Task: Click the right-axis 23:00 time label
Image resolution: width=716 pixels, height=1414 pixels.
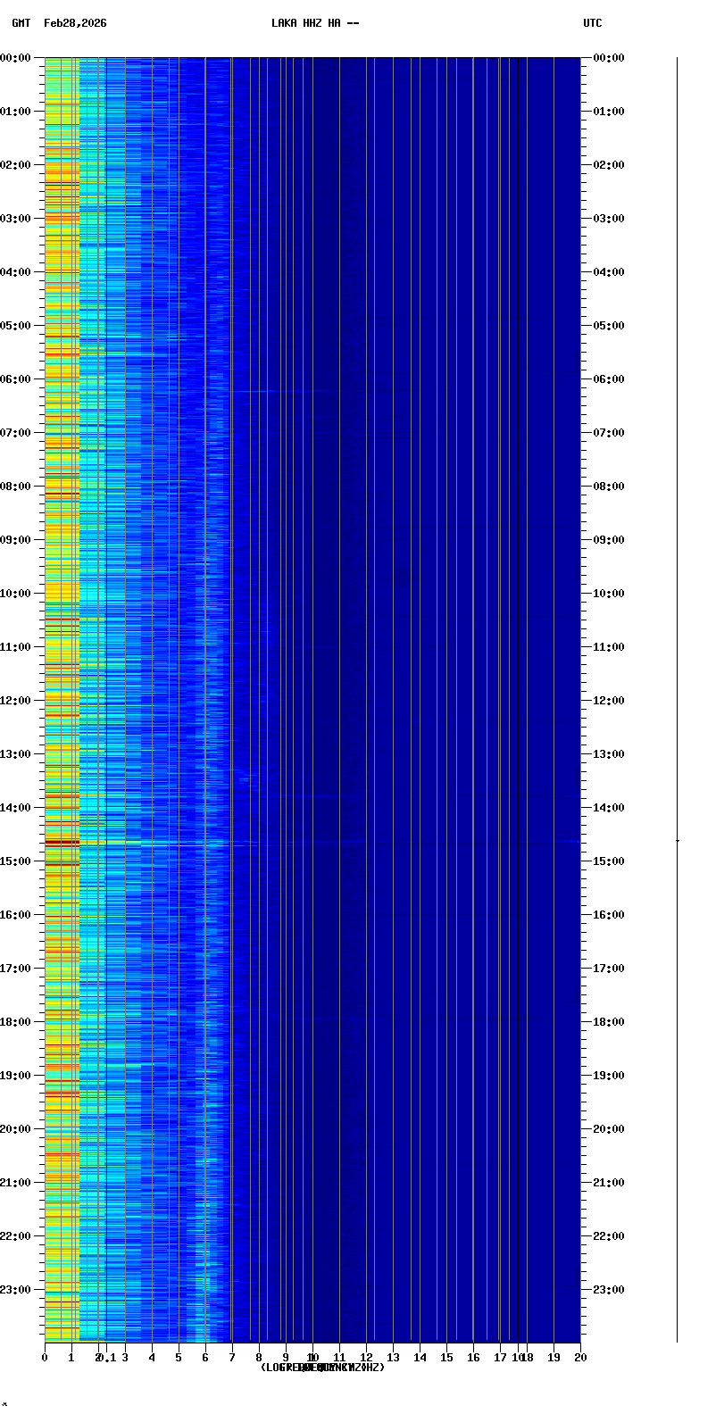Action: click(609, 1290)
